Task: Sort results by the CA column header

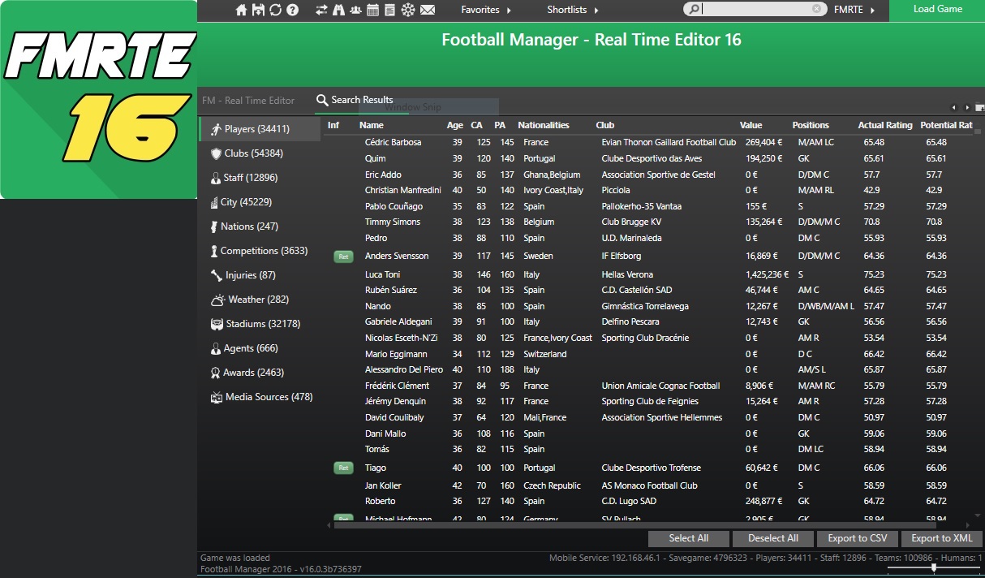Action: (477, 125)
